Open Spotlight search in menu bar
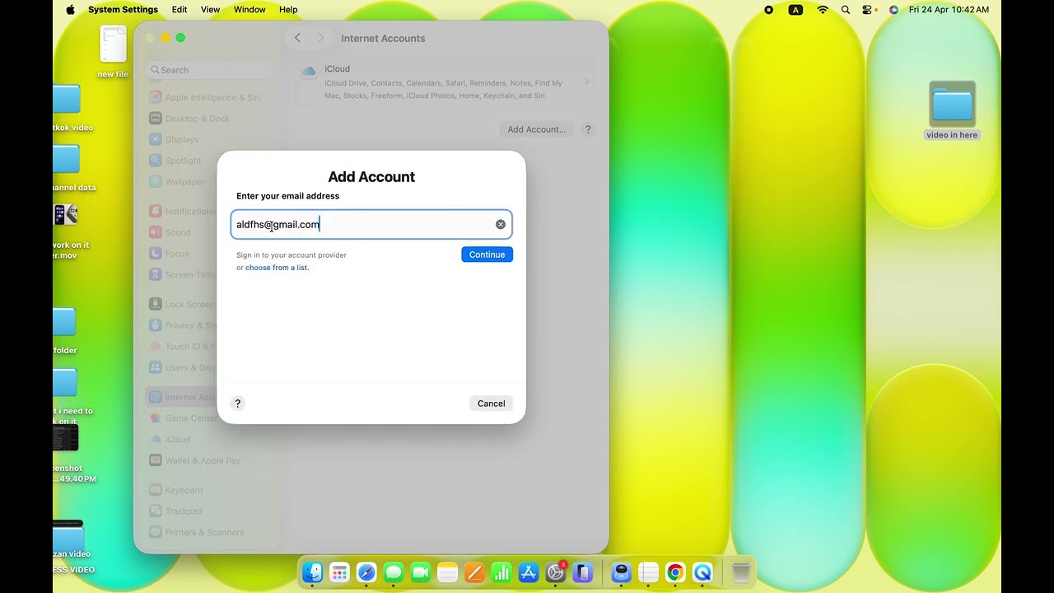The height and width of the screenshot is (593, 1054). (x=846, y=10)
